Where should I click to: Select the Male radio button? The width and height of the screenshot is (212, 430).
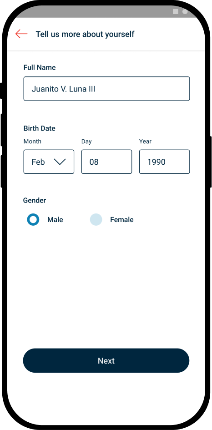(33, 220)
